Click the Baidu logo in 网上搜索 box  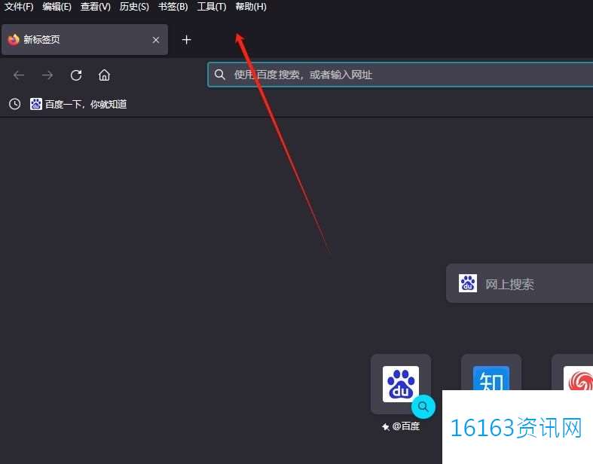click(468, 283)
